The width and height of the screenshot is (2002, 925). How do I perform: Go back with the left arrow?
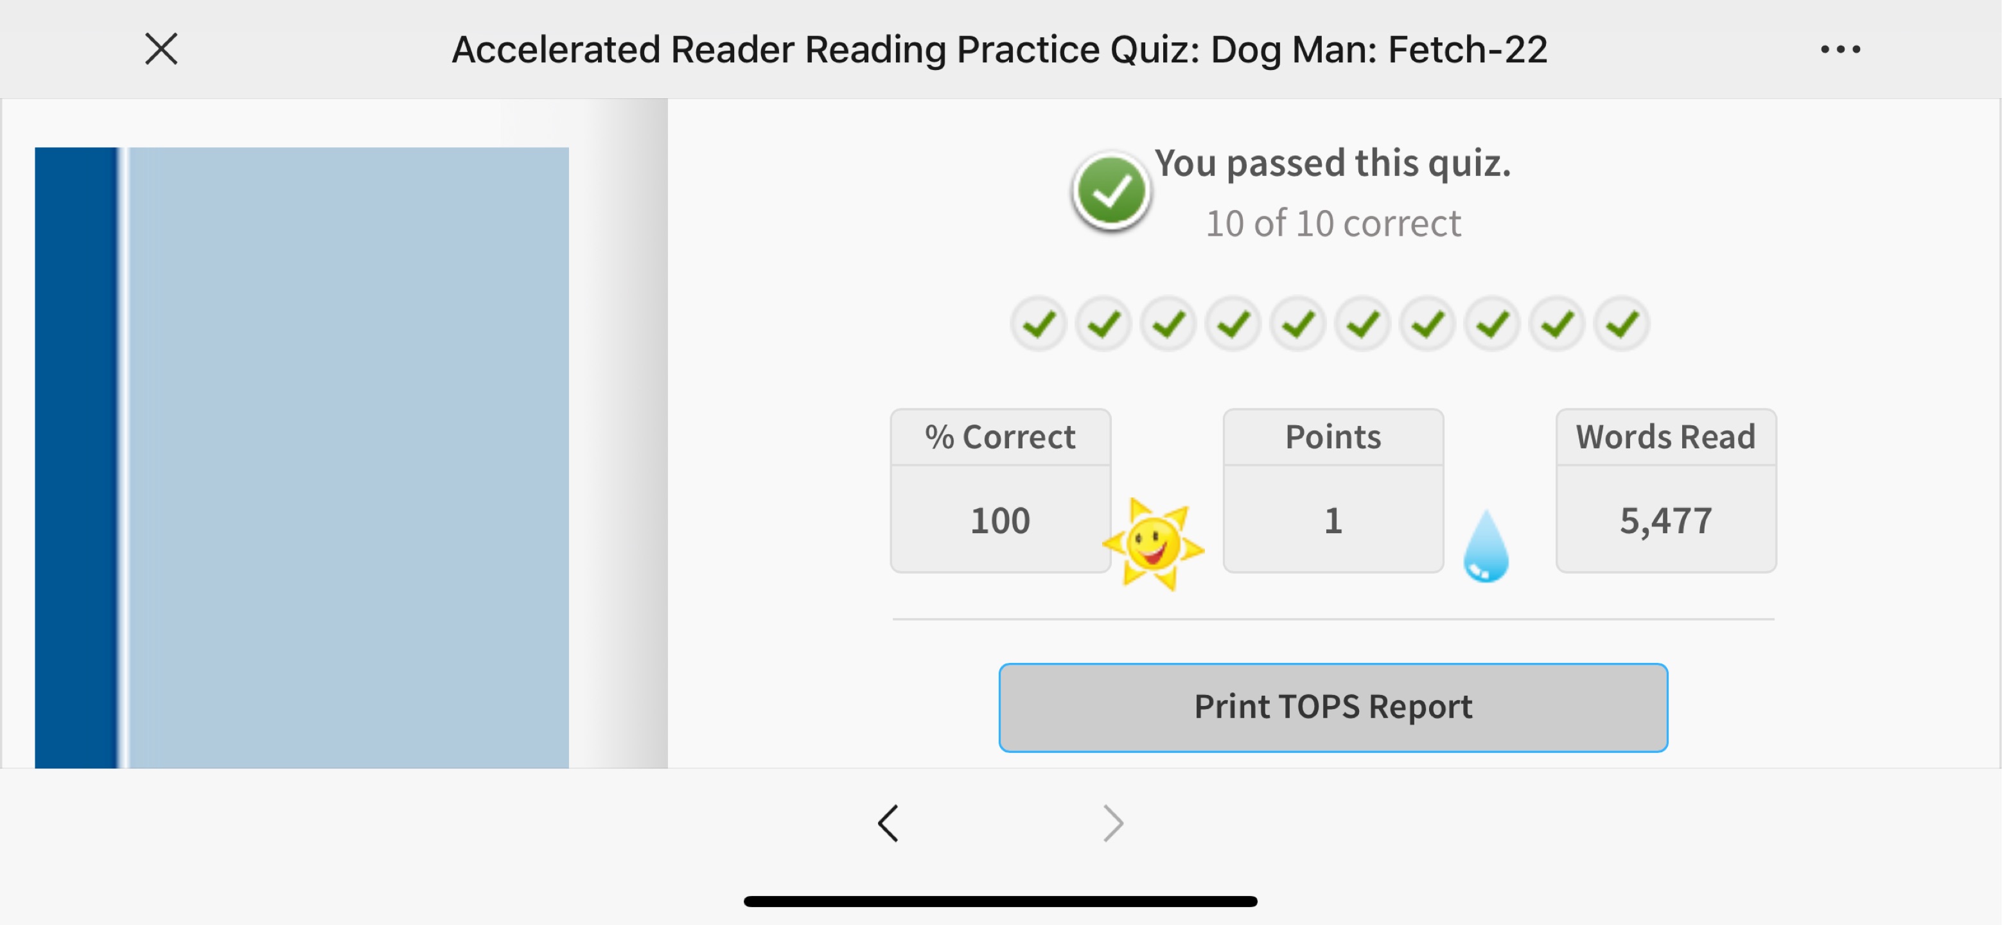(888, 823)
